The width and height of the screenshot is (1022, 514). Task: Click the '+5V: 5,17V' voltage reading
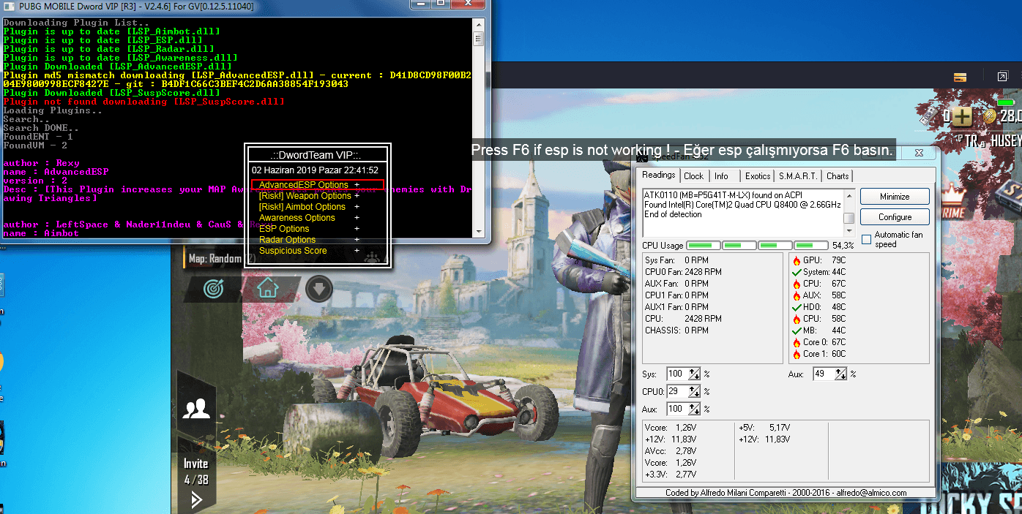pyautogui.click(x=764, y=427)
